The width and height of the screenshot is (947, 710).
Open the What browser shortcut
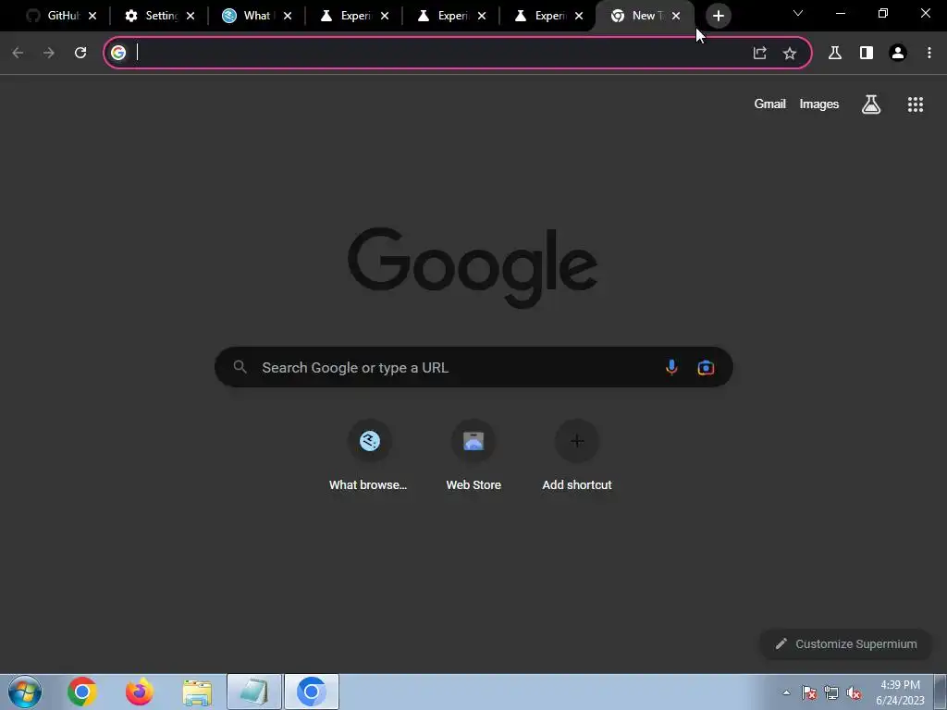369,456
